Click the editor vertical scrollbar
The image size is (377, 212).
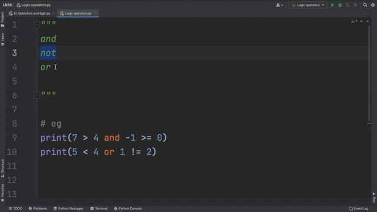pos(369,73)
